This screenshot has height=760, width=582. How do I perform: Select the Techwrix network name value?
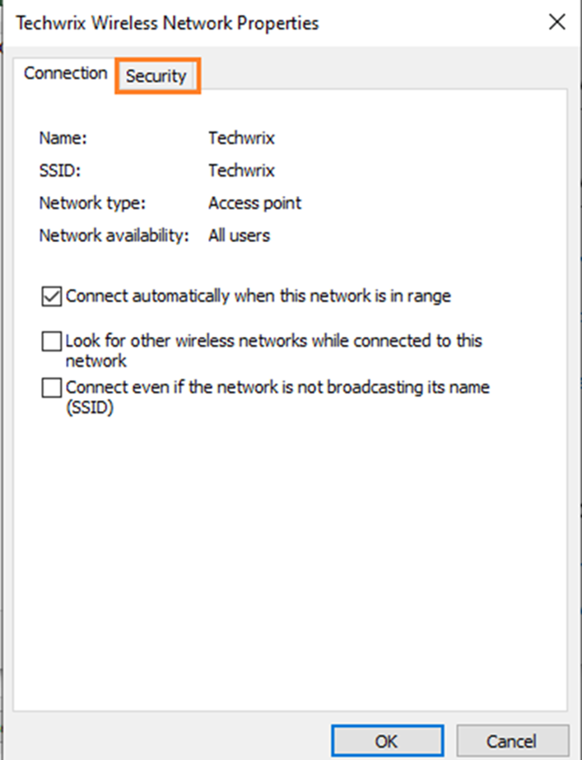tap(241, 138)
